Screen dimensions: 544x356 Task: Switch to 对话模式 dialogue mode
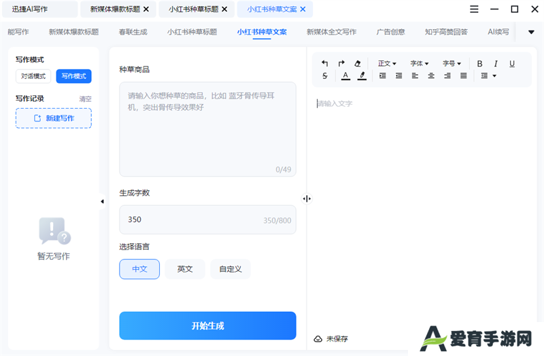(x=33, y=76)
